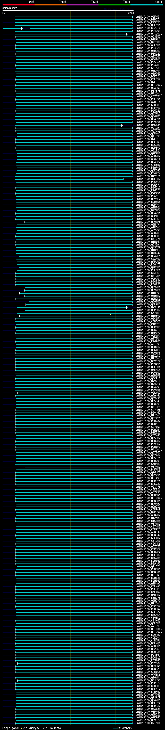
Task: Select subject UniRef100_C1KBY5
Action: pyautogui.click(x=148, y=324)
